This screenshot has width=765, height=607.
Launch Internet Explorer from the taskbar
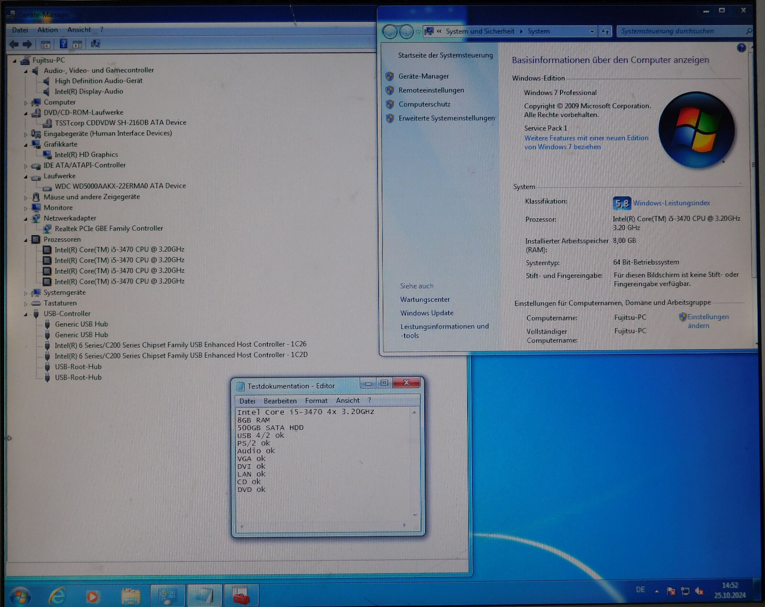[x=57, y=596]
